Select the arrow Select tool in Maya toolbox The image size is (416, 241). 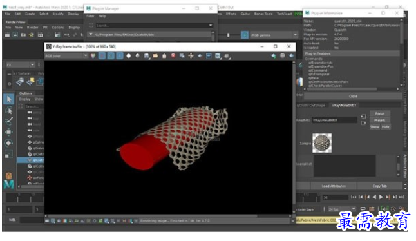pyautogui.click(x=9, y=99)
